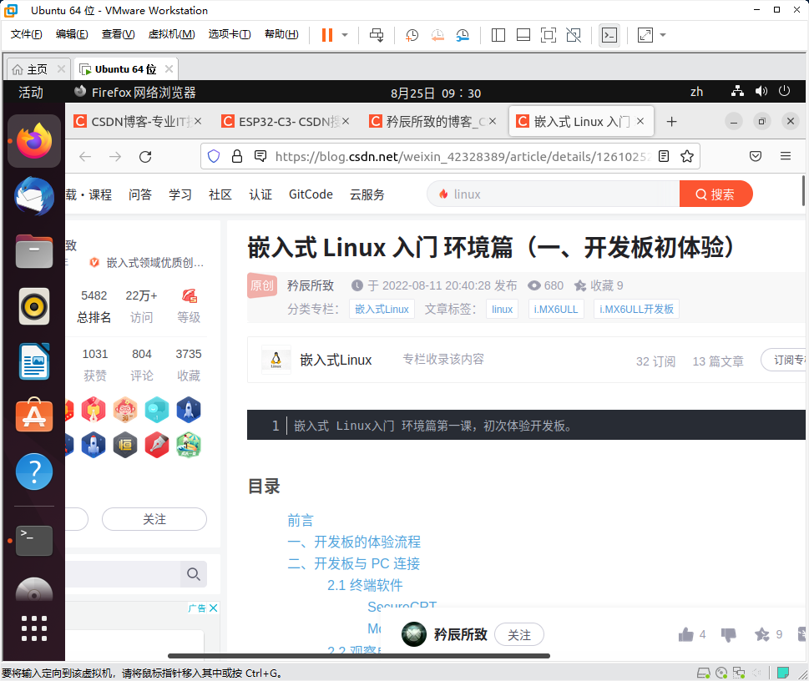Screen dimensions: 809x681
Task: Open a new Firefox tab
Action: (671, 122)
